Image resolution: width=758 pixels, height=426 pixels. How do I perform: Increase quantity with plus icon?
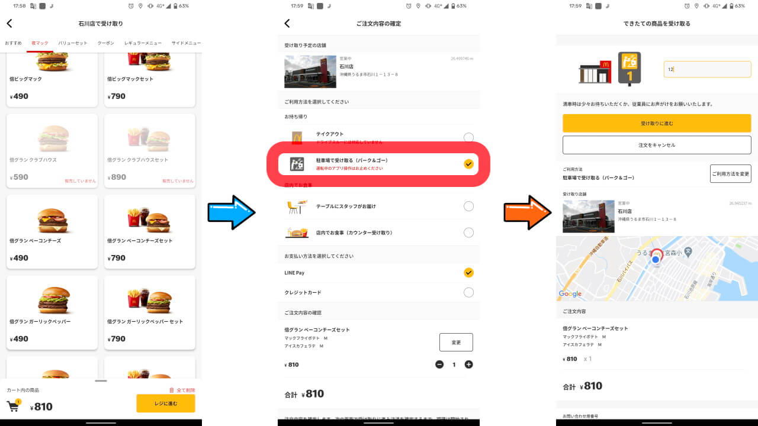click(468, 364)
